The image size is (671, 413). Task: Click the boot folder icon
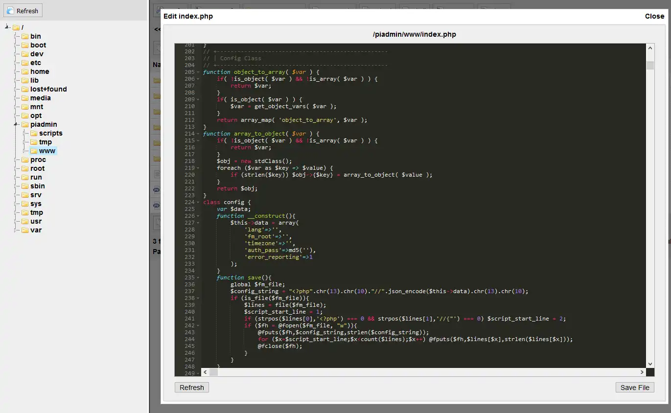pos(24,45)
